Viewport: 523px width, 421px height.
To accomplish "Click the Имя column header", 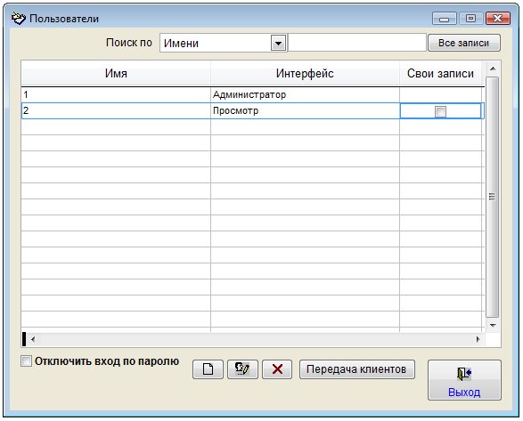I will (x=116, y=73).
